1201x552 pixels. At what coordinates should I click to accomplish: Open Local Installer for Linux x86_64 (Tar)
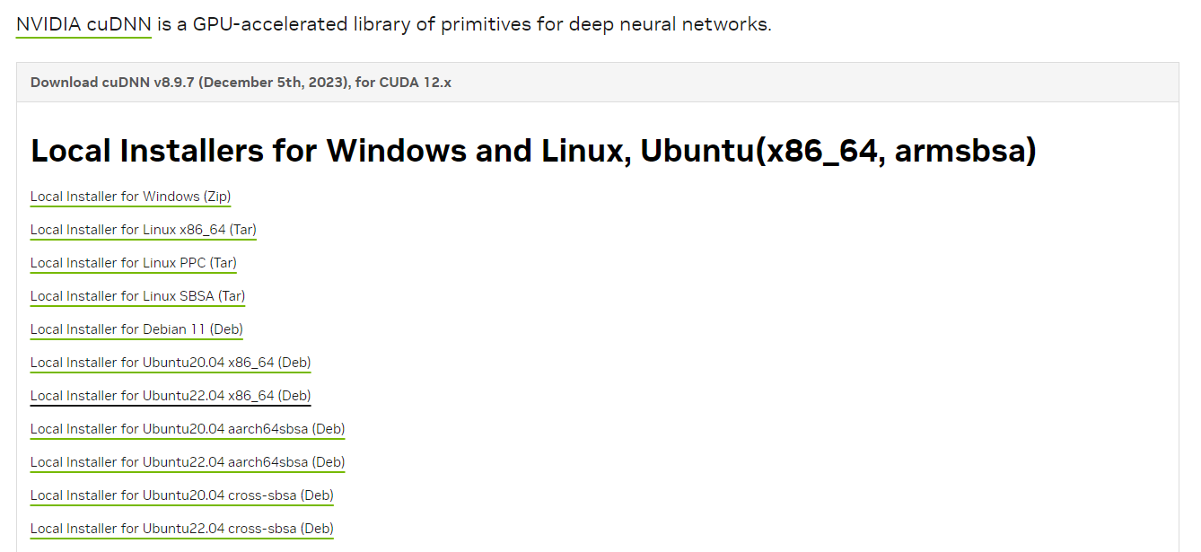pyautogui.click(x=143, y=230)
